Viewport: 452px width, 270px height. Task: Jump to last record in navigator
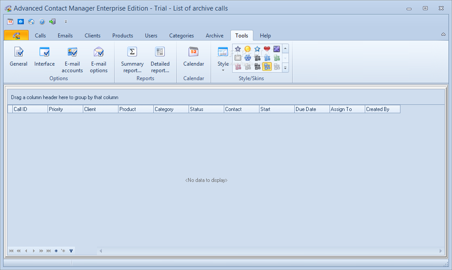(49, 251)
